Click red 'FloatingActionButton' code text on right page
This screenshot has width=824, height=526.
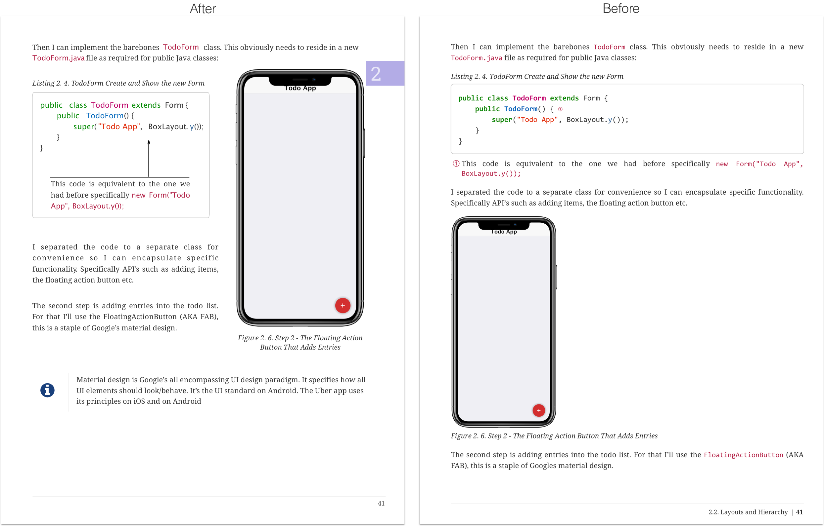(x=743, y=455)
